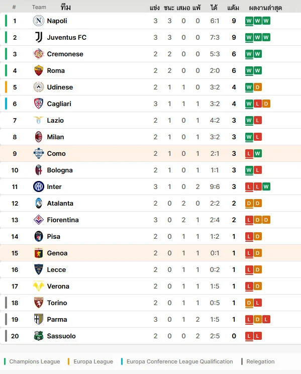
Task: Select the Parma team crest
Action: [38, 319]
